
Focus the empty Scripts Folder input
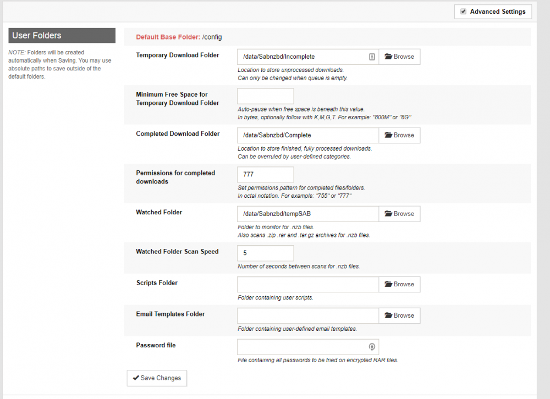[x=308, y=284]
